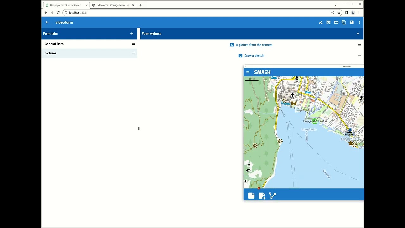Click the copy/import icon in app bar
Screen dimensions: 405x228
[x=344, y=22]
